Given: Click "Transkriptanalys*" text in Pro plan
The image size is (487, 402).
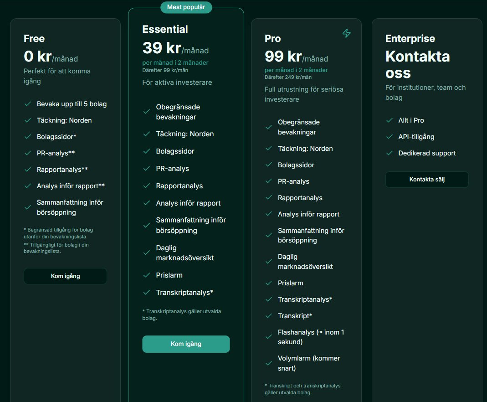Looking at the screenshot, I should (305, 299).
